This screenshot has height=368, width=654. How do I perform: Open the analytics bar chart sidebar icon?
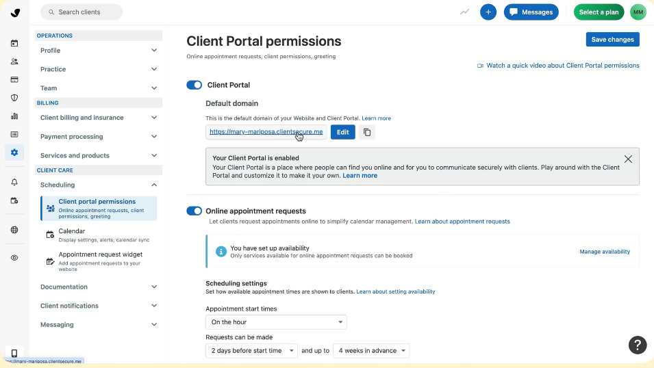pos(14,116)
